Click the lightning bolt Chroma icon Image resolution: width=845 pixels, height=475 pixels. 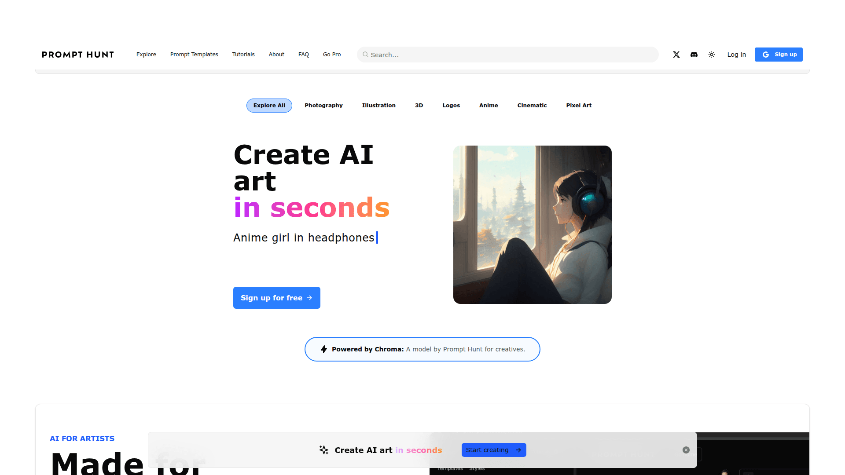pyautogui.click(x=324, y=349)
